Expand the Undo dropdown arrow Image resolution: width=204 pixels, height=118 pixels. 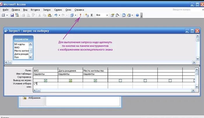pyautogui.click(x=59, y=15)
